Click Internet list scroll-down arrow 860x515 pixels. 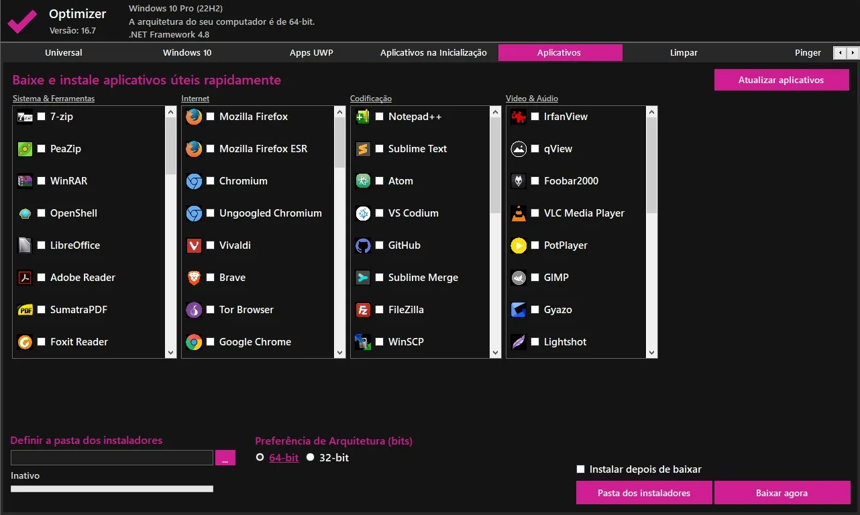pyautogui.click(x=339, y=352)
